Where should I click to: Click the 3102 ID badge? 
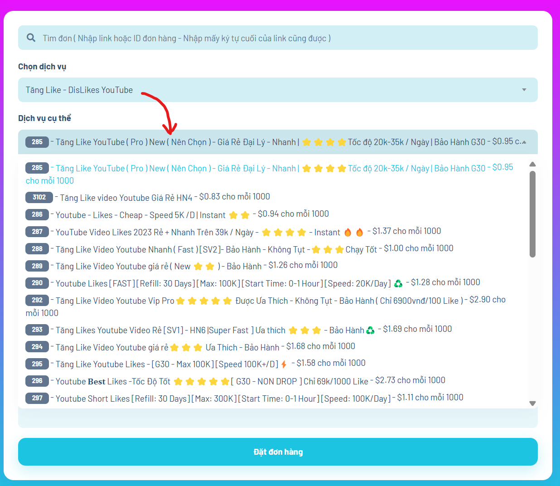coord(39,197)
